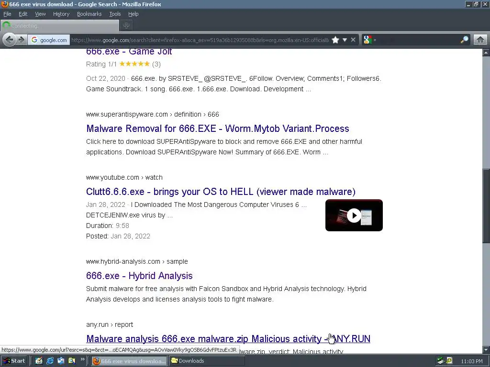Open a new tab with the plus button
490x367 pixels.
[126, 26]
